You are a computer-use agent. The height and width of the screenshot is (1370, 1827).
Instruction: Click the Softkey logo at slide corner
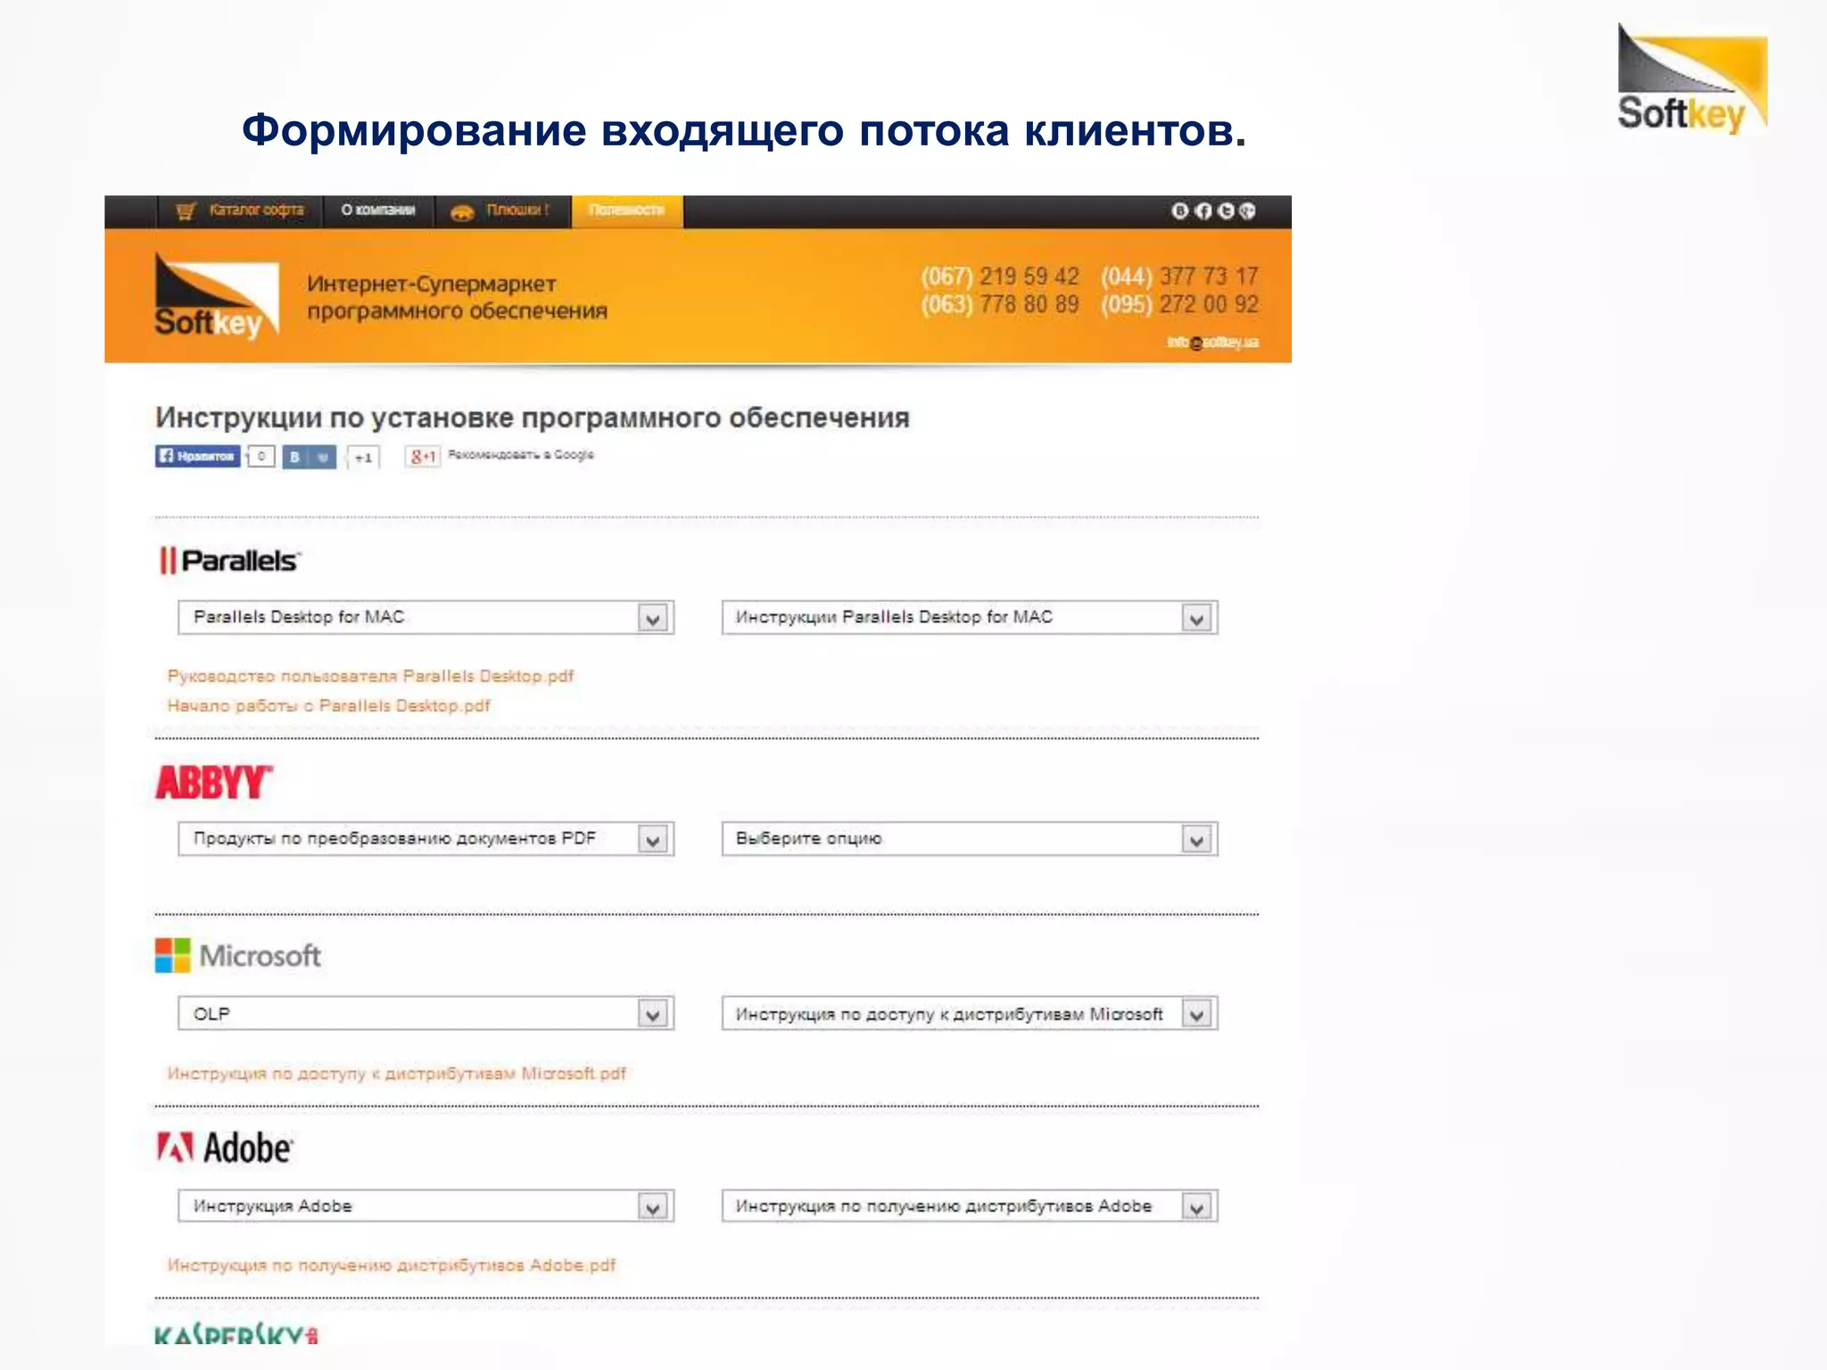point(1692,78)
